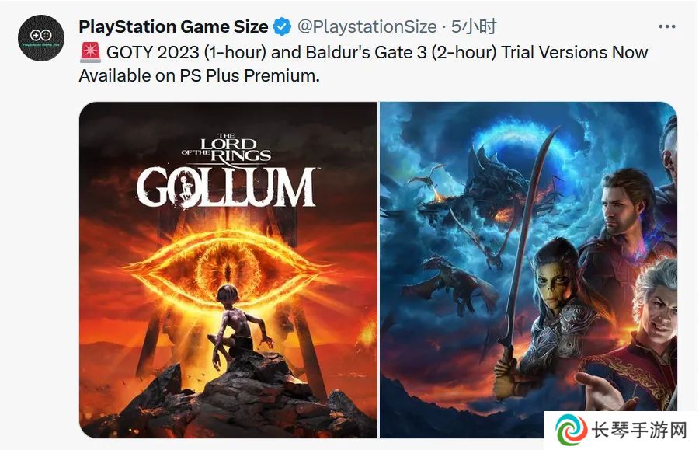Click the 'Available on PS Plus Premium' line
699x450 pixels.
coord(200,76)
